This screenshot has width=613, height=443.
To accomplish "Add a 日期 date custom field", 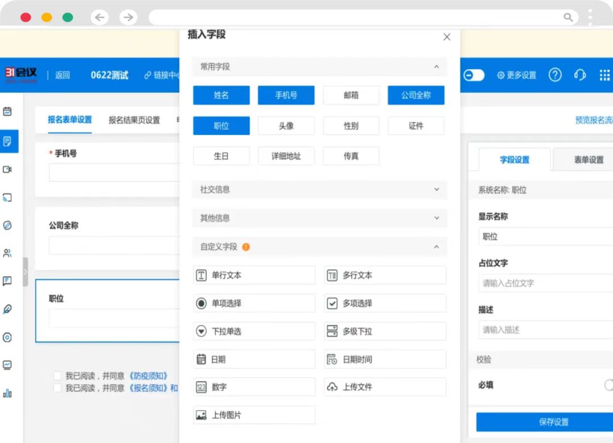I will [x=254, y=358].
